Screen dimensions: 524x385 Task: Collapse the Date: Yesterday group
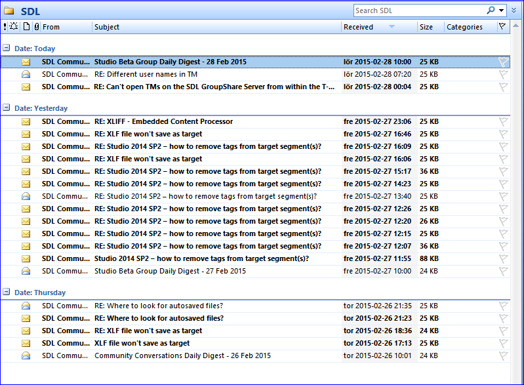click(x=6, y=108)
